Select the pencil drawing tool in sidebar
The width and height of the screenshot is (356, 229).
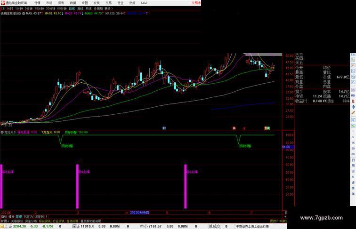pyautogui.click(x=353, y=113)
